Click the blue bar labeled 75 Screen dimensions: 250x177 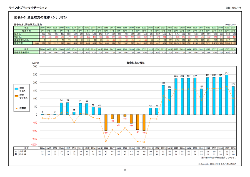[62, 109]
